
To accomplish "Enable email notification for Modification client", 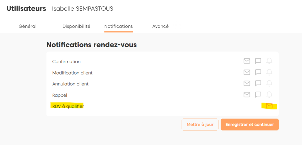I will coord(247,72).
